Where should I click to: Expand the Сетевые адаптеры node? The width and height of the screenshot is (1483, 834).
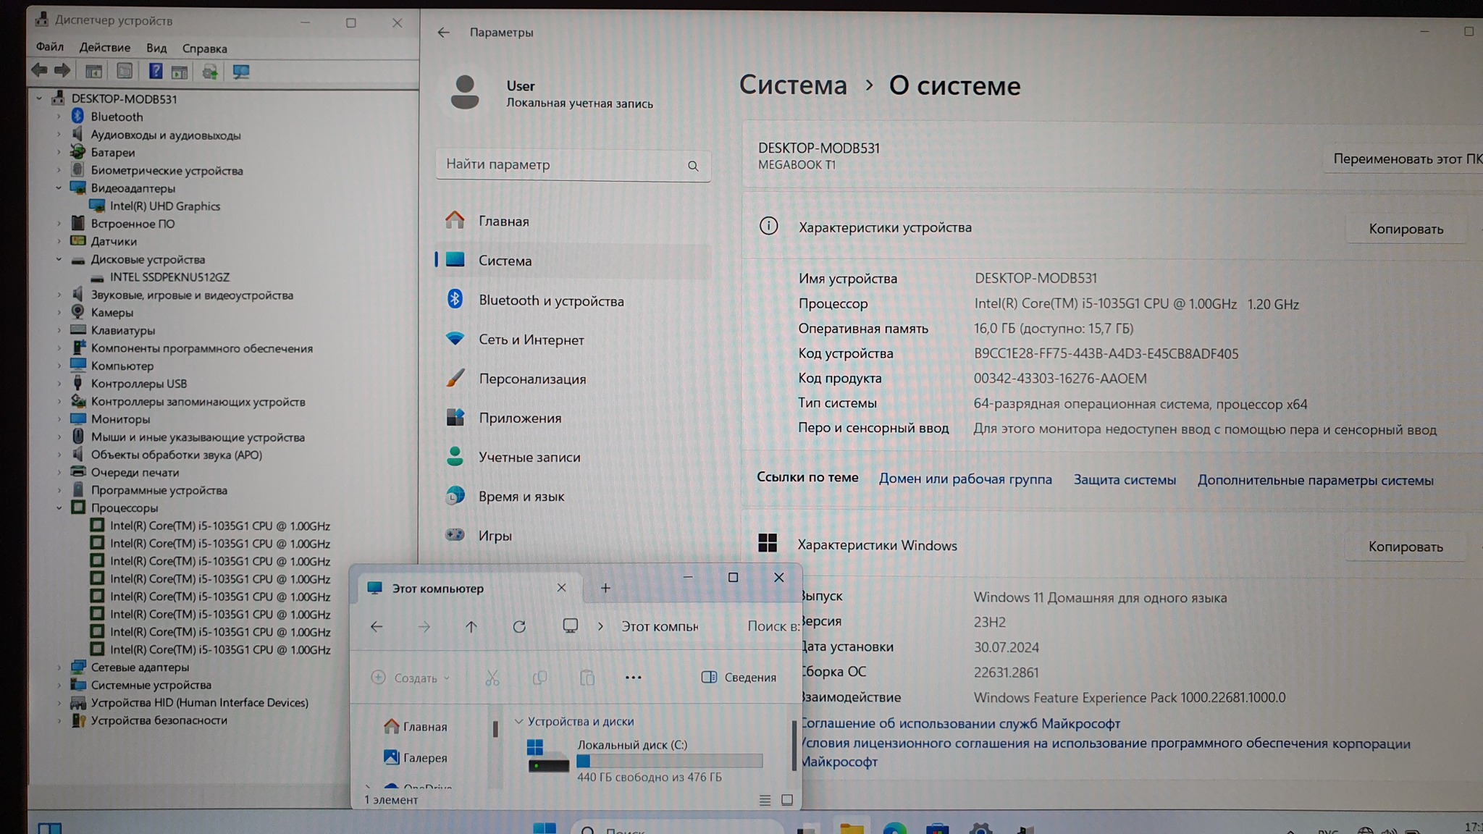click(59, 667)
